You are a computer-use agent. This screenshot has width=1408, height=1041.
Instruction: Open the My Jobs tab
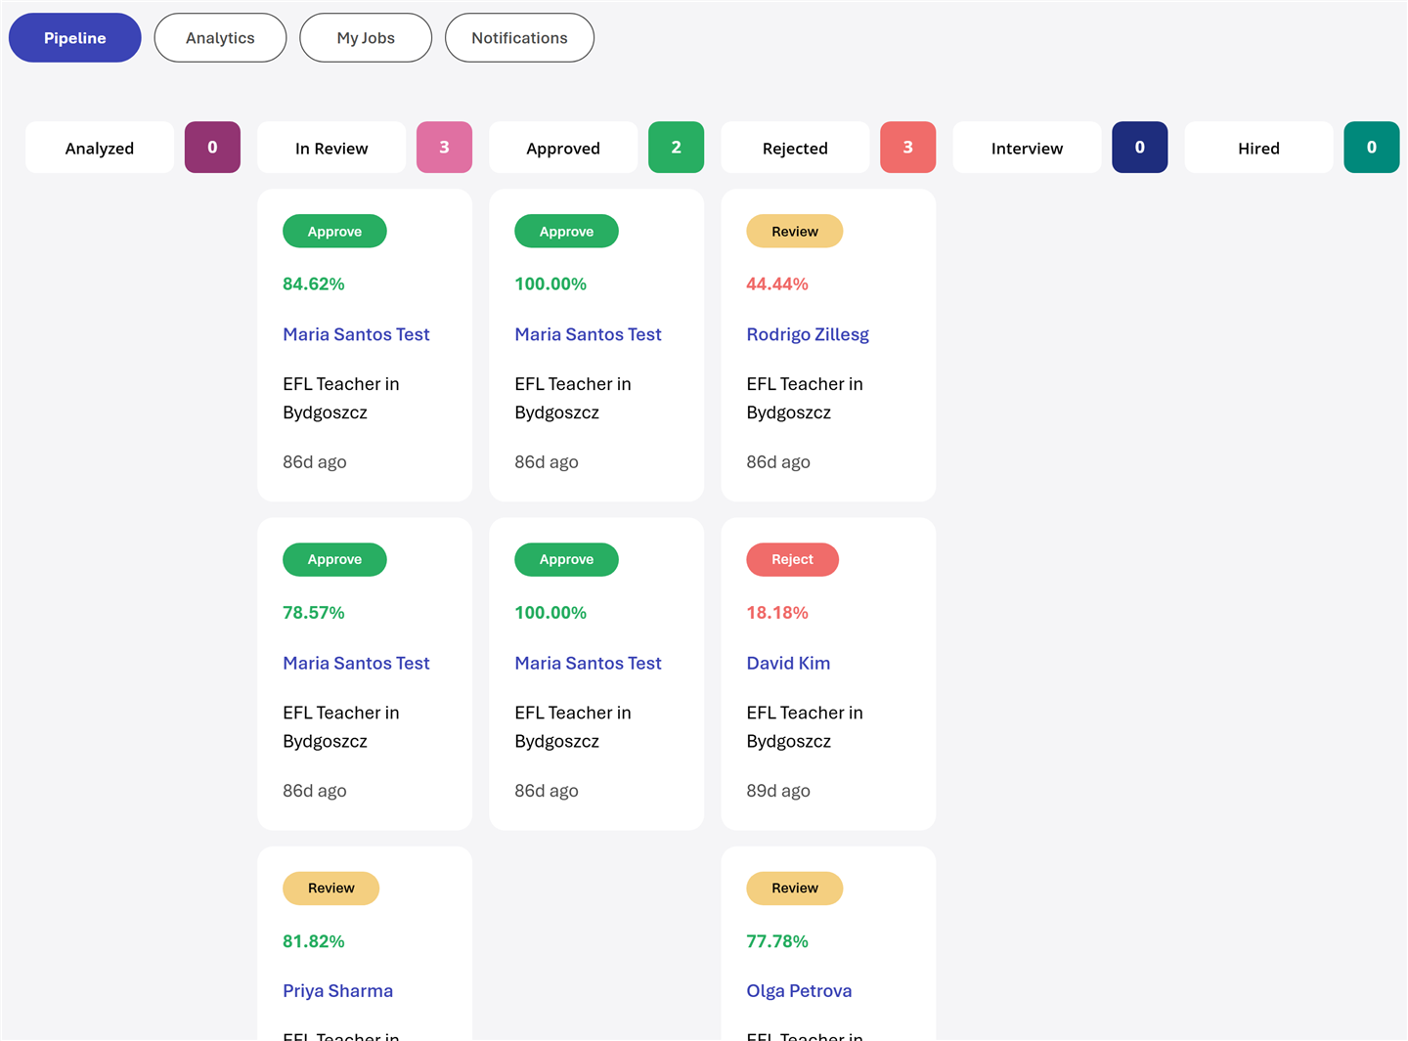click(x=366, y=38)
